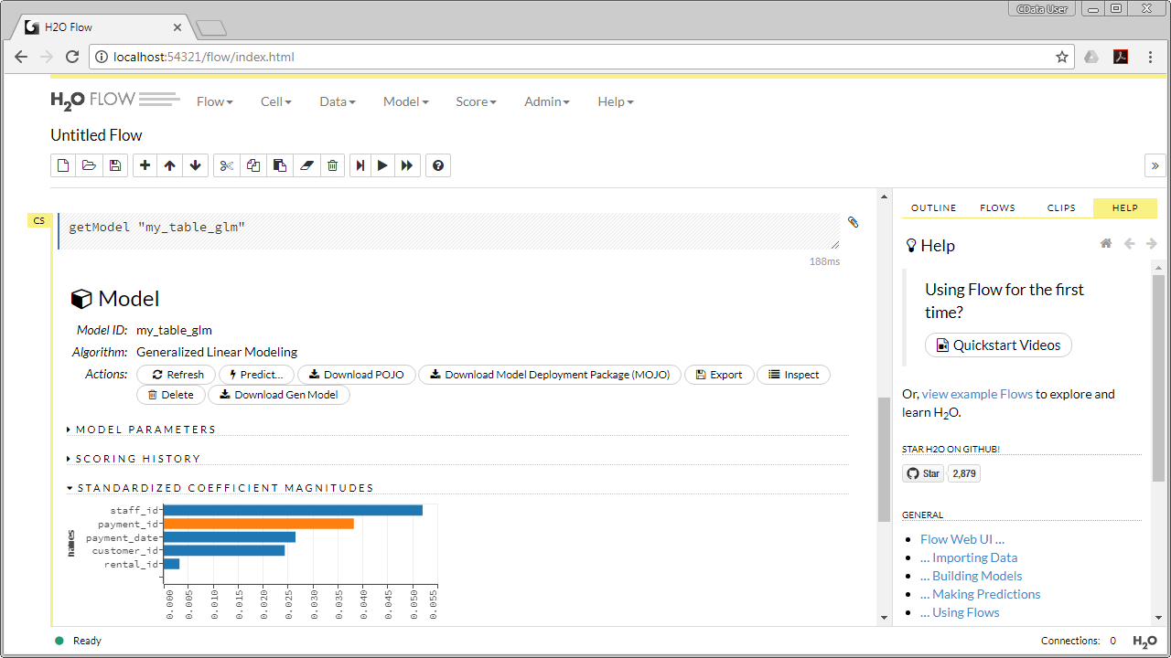The width and height of the screenshot is (1171, 658).
Task: Expand the Model Parameters section
Action: (x=145, y=430)
